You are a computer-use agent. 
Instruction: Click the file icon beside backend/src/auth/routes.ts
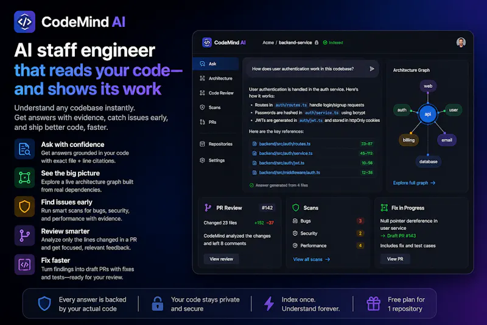[254, 144]
